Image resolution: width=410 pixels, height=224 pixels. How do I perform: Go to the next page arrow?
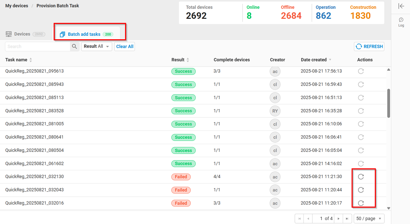(x=339, y=219)
